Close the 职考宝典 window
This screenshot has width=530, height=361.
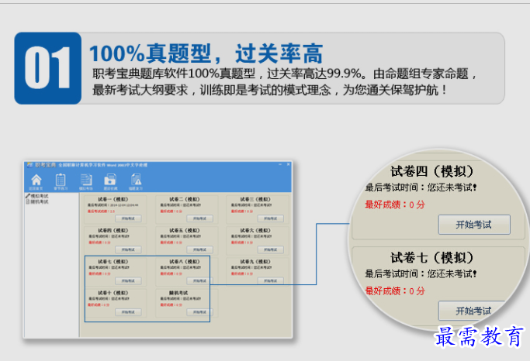[x=289, y=164]
